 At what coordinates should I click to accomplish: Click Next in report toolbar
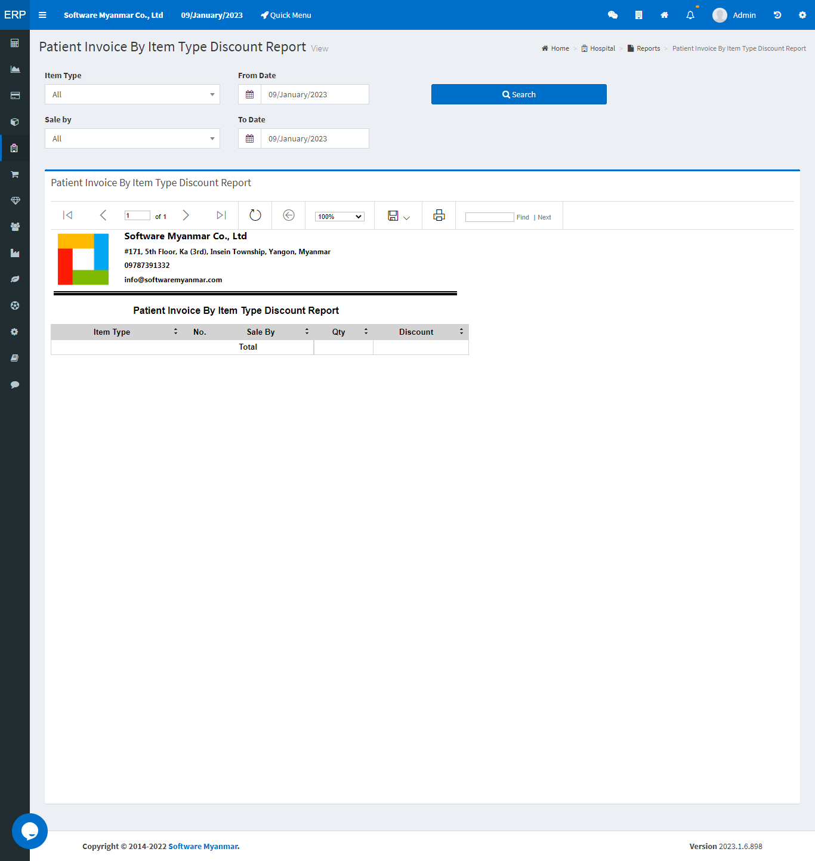[x=544, y=217]
